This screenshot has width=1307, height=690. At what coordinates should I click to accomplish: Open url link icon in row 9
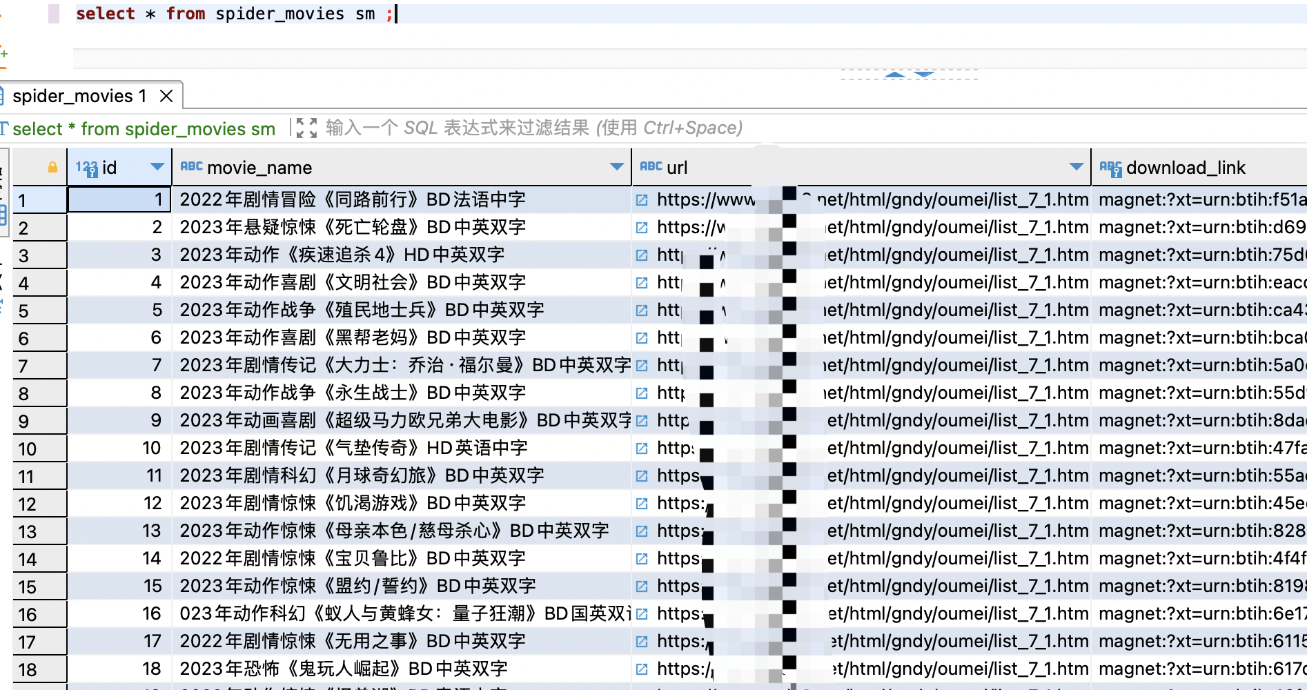(642, 421)
